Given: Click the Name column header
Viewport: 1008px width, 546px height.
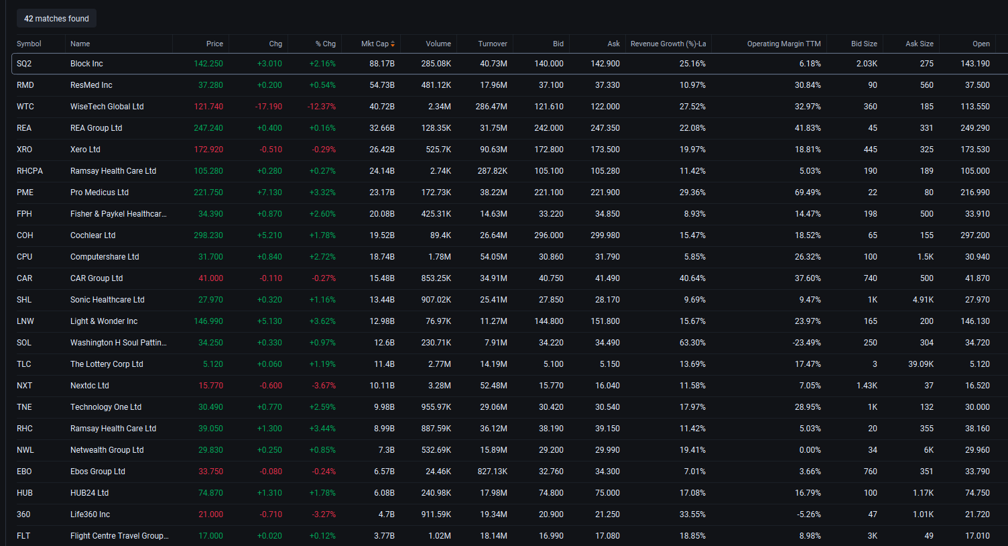Looking at the screenshot, I should (x=80, y=44).
